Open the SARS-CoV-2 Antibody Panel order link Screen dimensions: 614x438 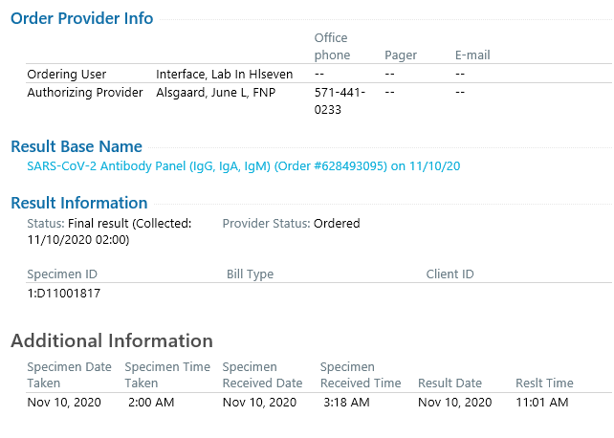click(x=244, y=166)
